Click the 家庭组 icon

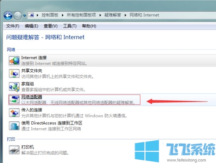tap(14, 87)
